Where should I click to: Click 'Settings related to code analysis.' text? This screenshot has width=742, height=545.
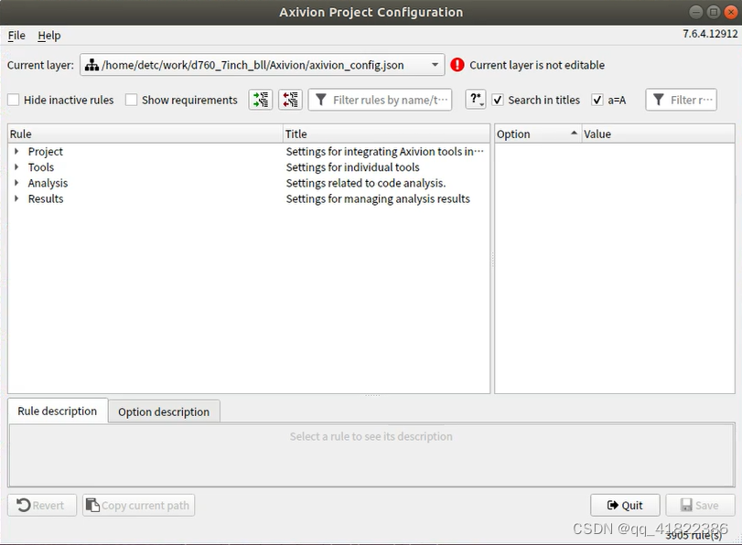point(366,183)
